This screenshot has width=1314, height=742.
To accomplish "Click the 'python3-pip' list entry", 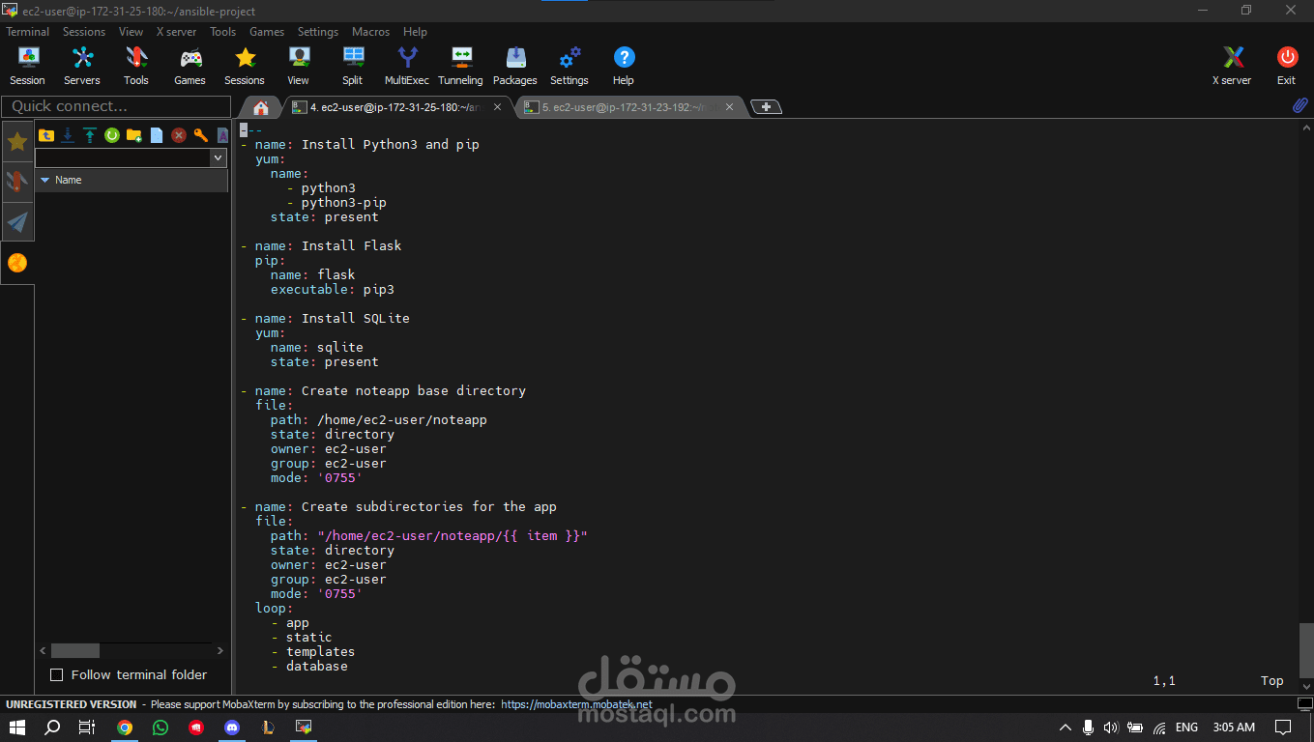I will (343, 202).
